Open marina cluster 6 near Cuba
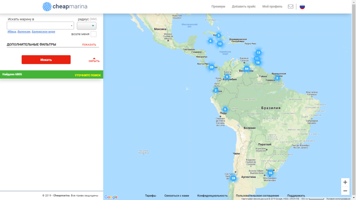Screen dimensions: 356x200 (x=211, y=41)
